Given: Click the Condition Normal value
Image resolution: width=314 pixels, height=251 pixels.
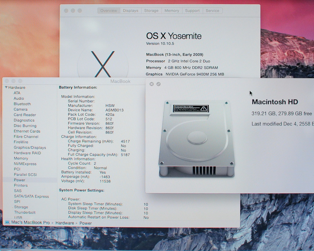Looking at the screenshot, I should coord(100,168).
